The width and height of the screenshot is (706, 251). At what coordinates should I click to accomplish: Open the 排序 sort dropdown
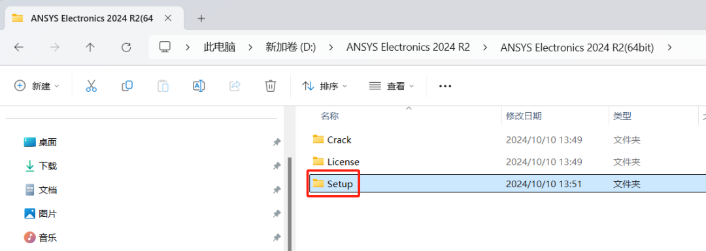325,86
